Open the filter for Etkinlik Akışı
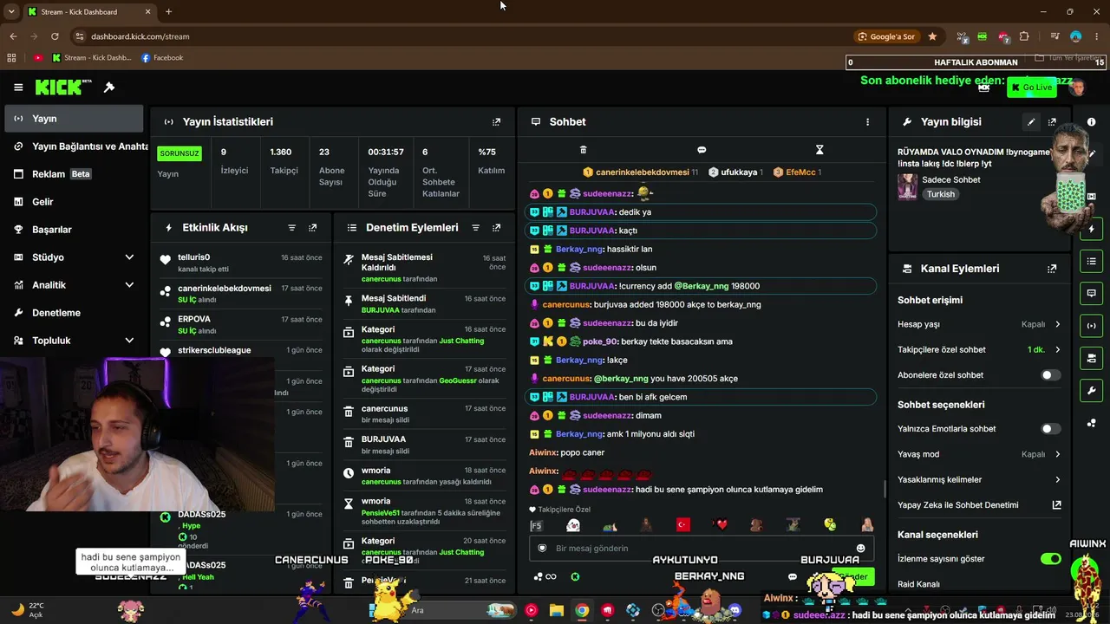The image size is (1110, 624). tap(291, 228)
